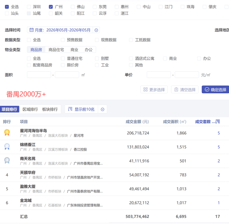The height and width of the screenshot is (224, 229).
Task: Click the 显示前10名 display button
Action: click(x=81, y=109)
